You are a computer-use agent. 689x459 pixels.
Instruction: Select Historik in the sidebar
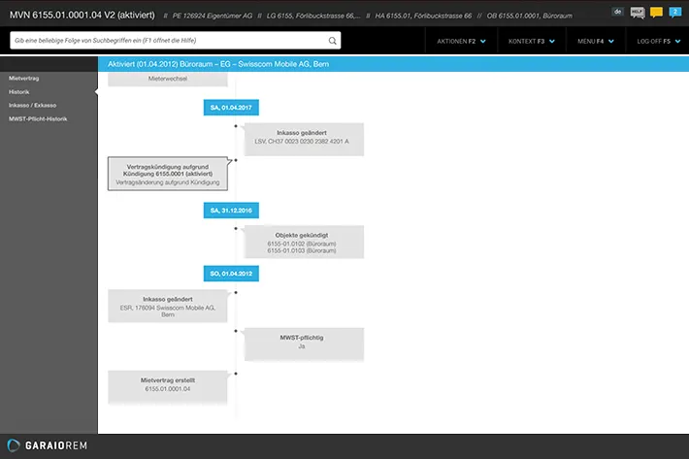tap(19, 90)
